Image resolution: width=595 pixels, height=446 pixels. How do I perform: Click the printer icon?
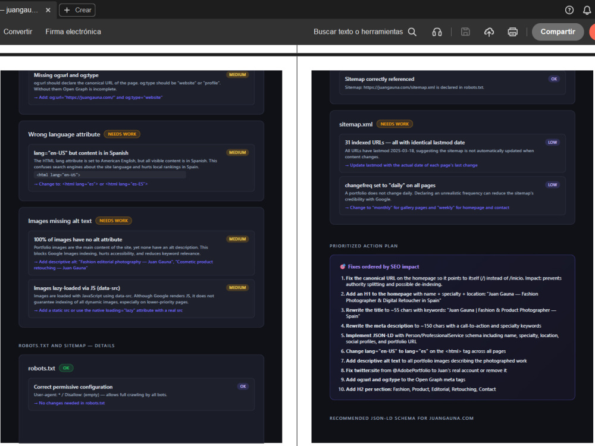tap(512, 32)
